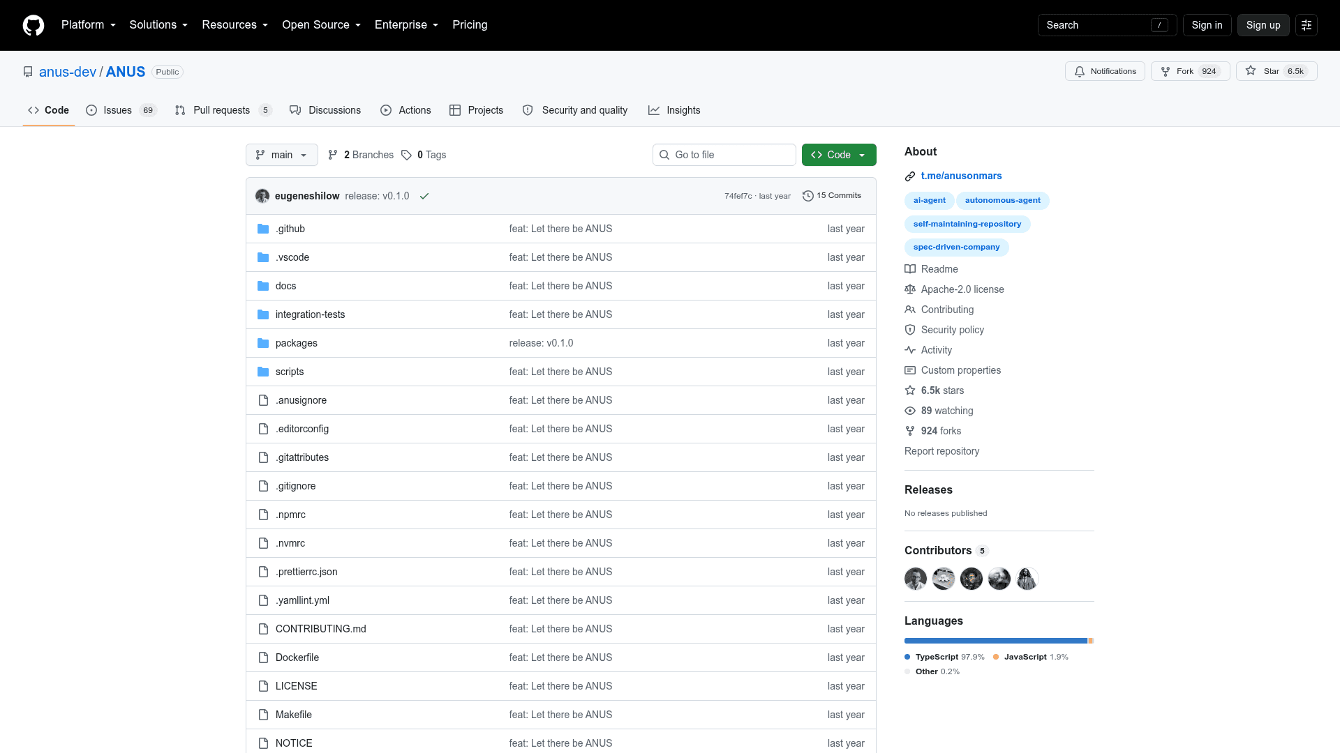Click the autonomous-agent topic tag
The height and width of the screenshot is (753, 1340).
[x=1003, y=201]
